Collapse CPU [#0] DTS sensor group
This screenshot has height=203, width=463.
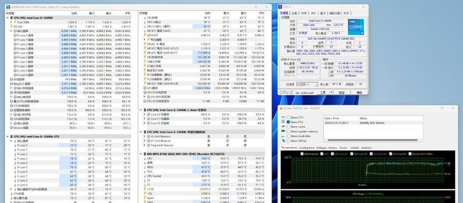(8, 137)
